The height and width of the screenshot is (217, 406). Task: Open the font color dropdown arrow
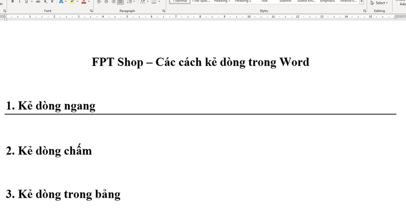click(89, 2)
